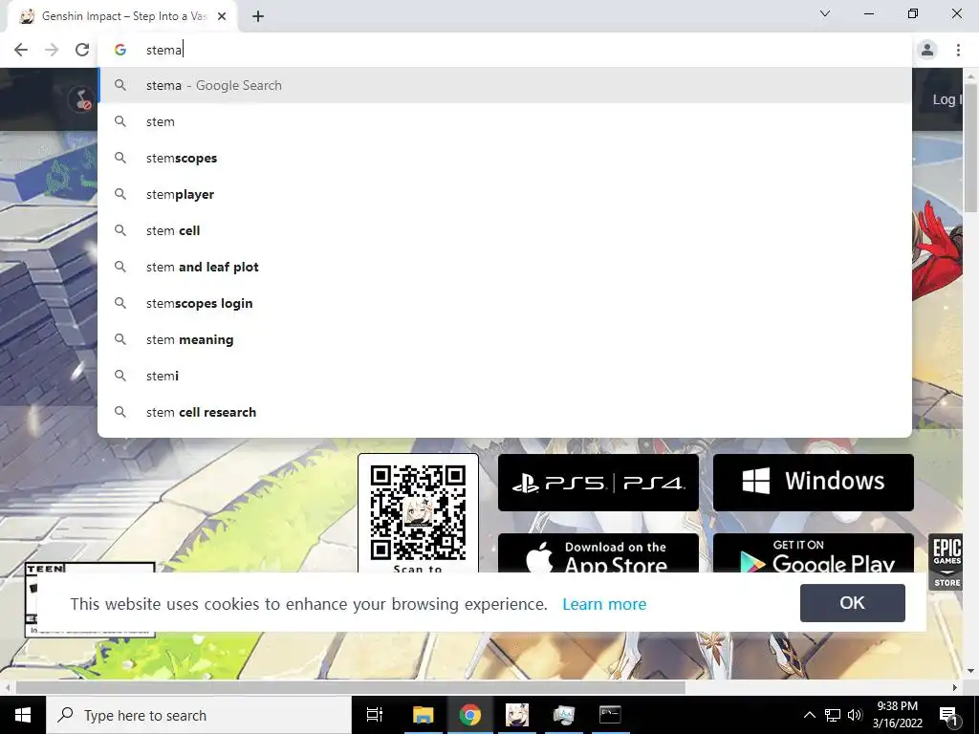Click the scroll-down arrow of vertical scrollbar
Image resolution: width=979 pixels, height=734 pixels.
pyautogui.click(x=971, y=671)
